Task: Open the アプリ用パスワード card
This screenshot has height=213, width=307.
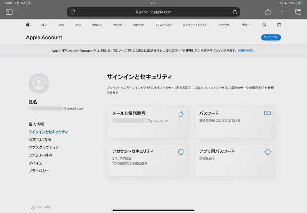Action: tap(235, 159)
